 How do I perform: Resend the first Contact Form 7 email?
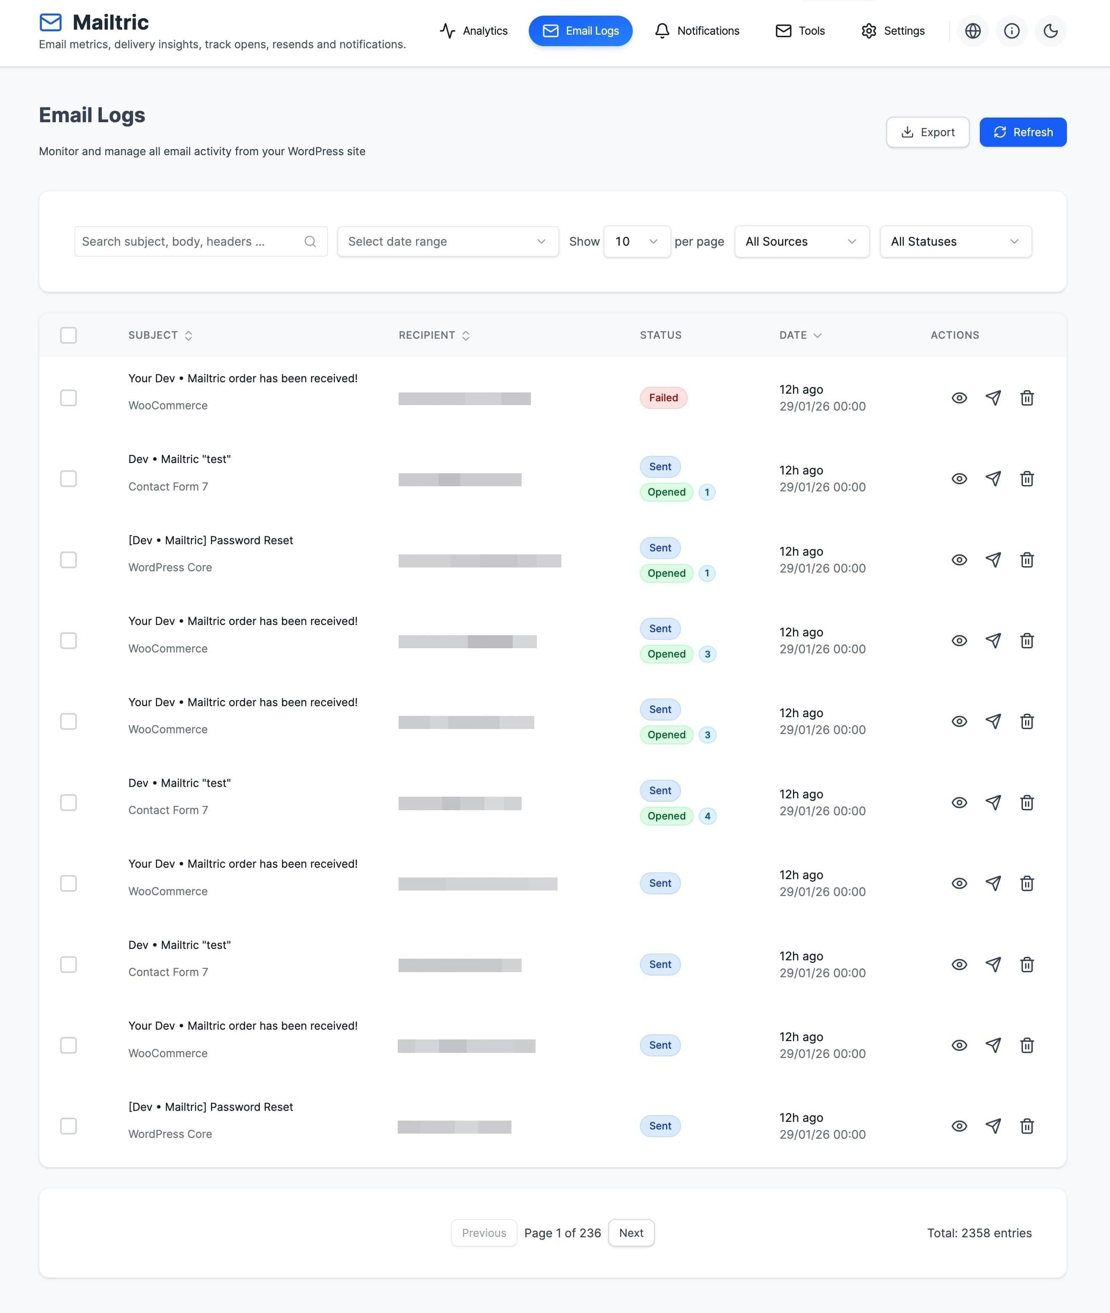point(993,479)
